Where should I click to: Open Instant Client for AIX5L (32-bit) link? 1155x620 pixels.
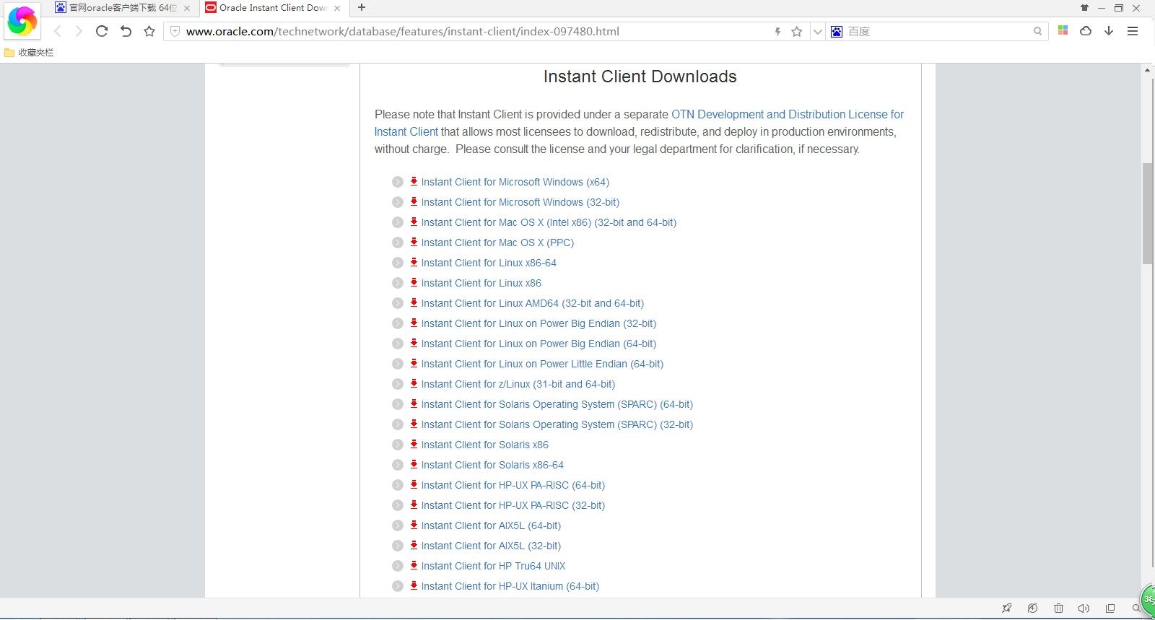pyautogui.click(x=491, y=546)
